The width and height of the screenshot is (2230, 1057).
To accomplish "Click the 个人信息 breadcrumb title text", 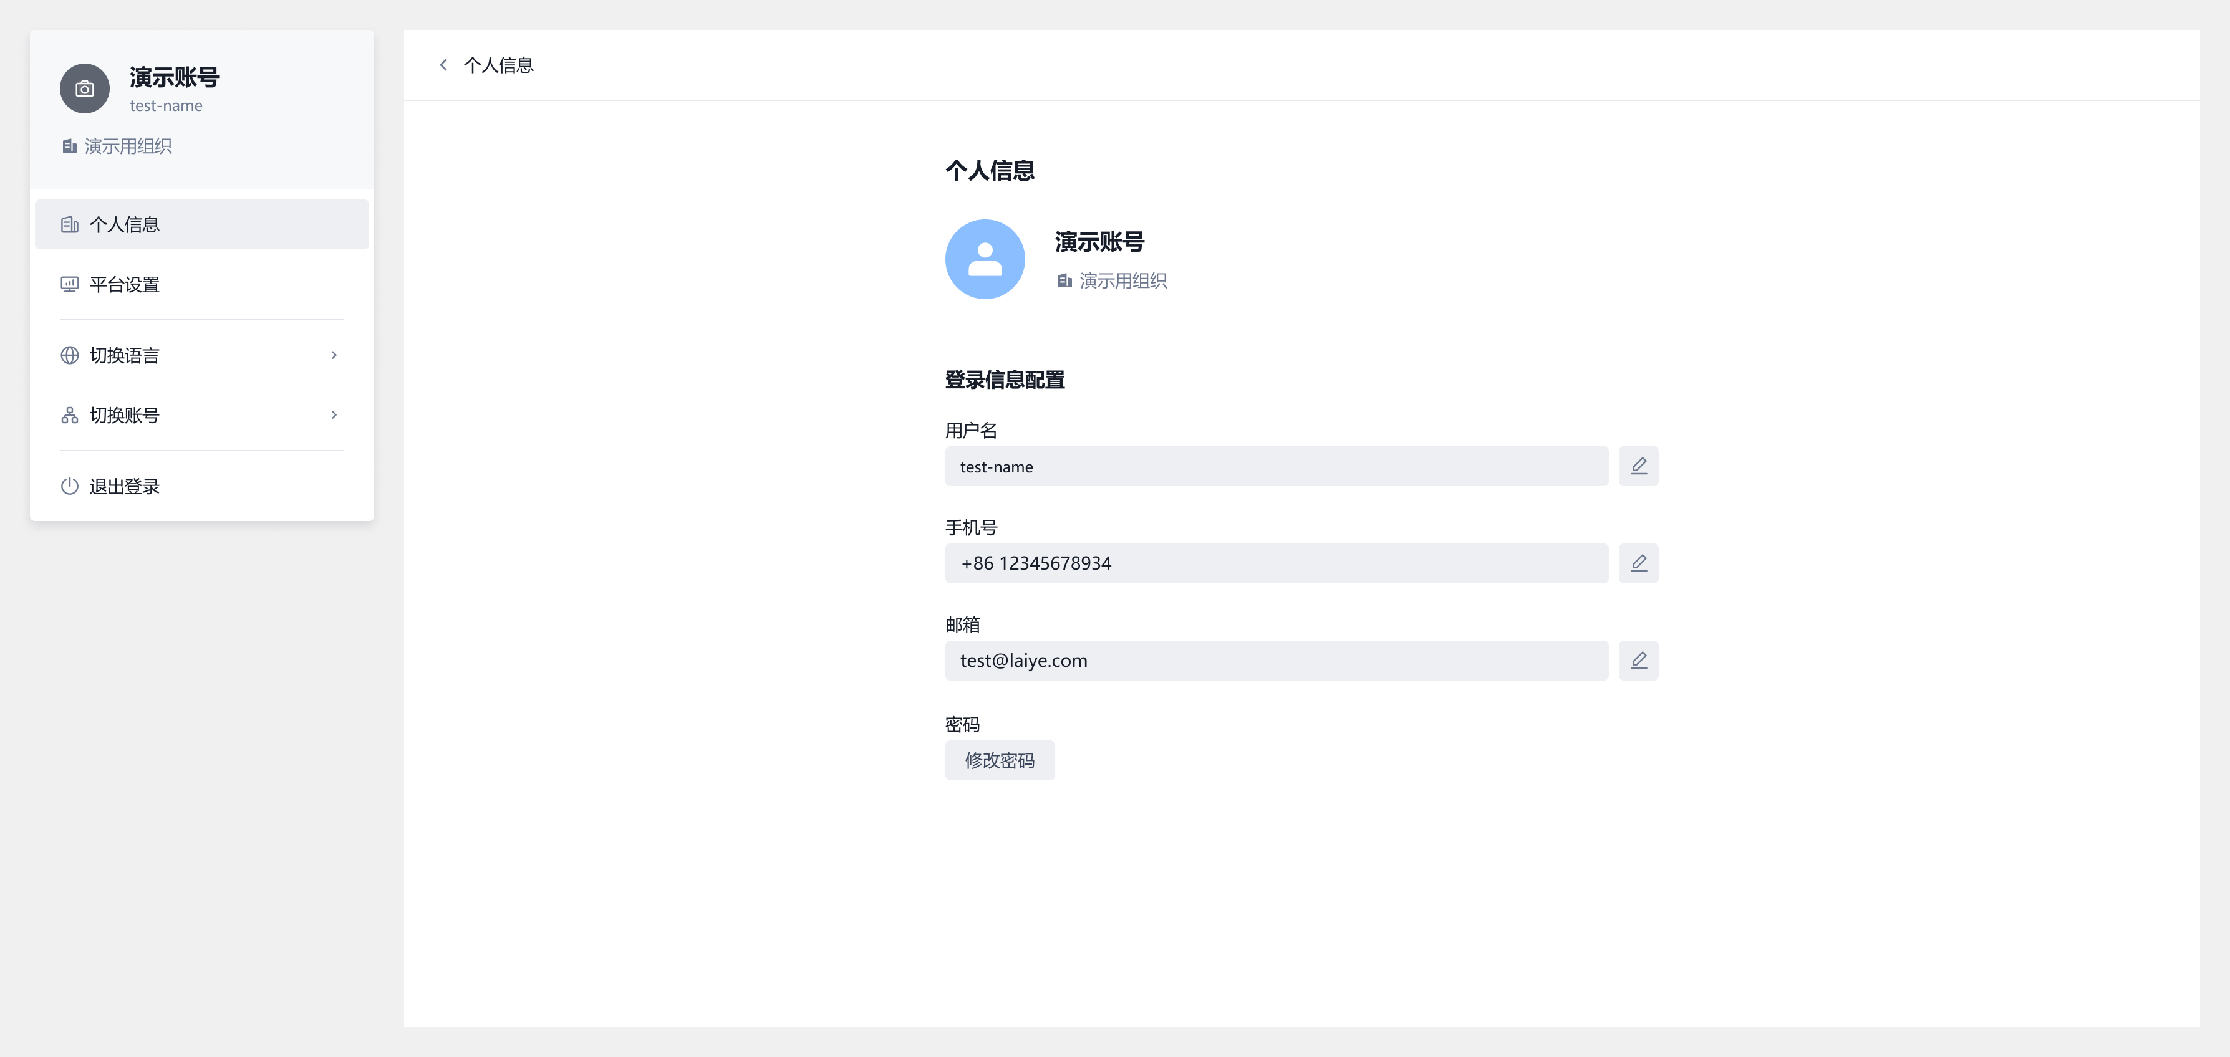I will click(498, 65).
